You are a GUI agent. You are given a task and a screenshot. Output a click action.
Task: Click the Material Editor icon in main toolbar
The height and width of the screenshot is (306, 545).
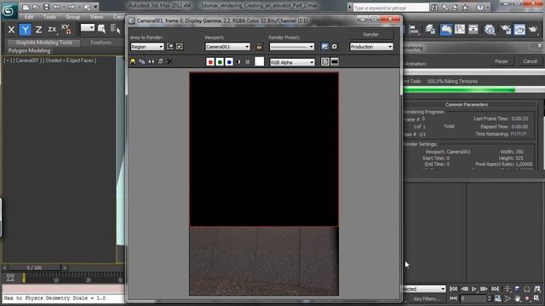click(x=490, y=30)
